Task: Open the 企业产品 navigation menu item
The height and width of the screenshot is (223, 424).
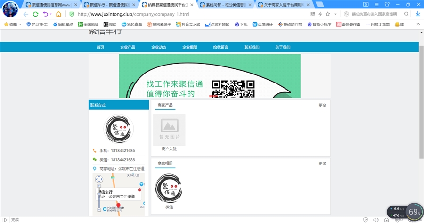Action: point(128,47)
